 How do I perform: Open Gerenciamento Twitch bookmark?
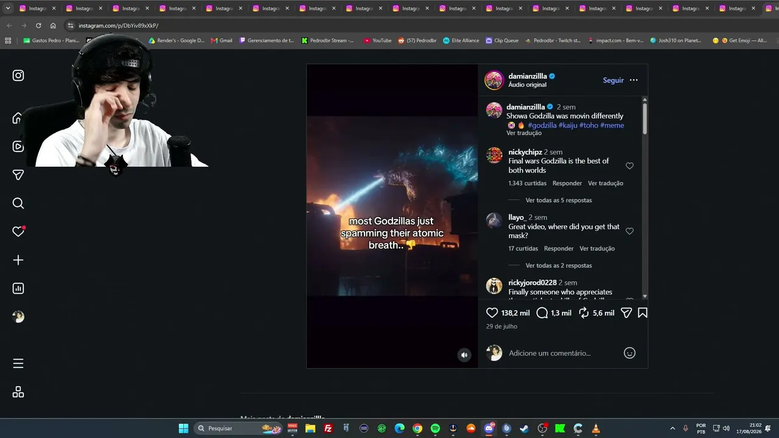click(267, 41)
